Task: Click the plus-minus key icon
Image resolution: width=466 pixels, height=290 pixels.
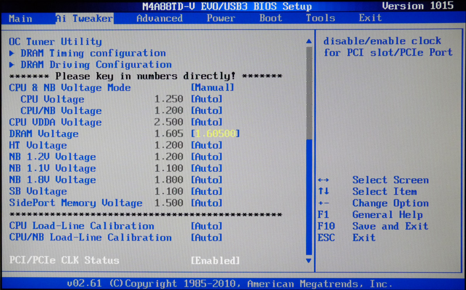Action: (323, 203)
